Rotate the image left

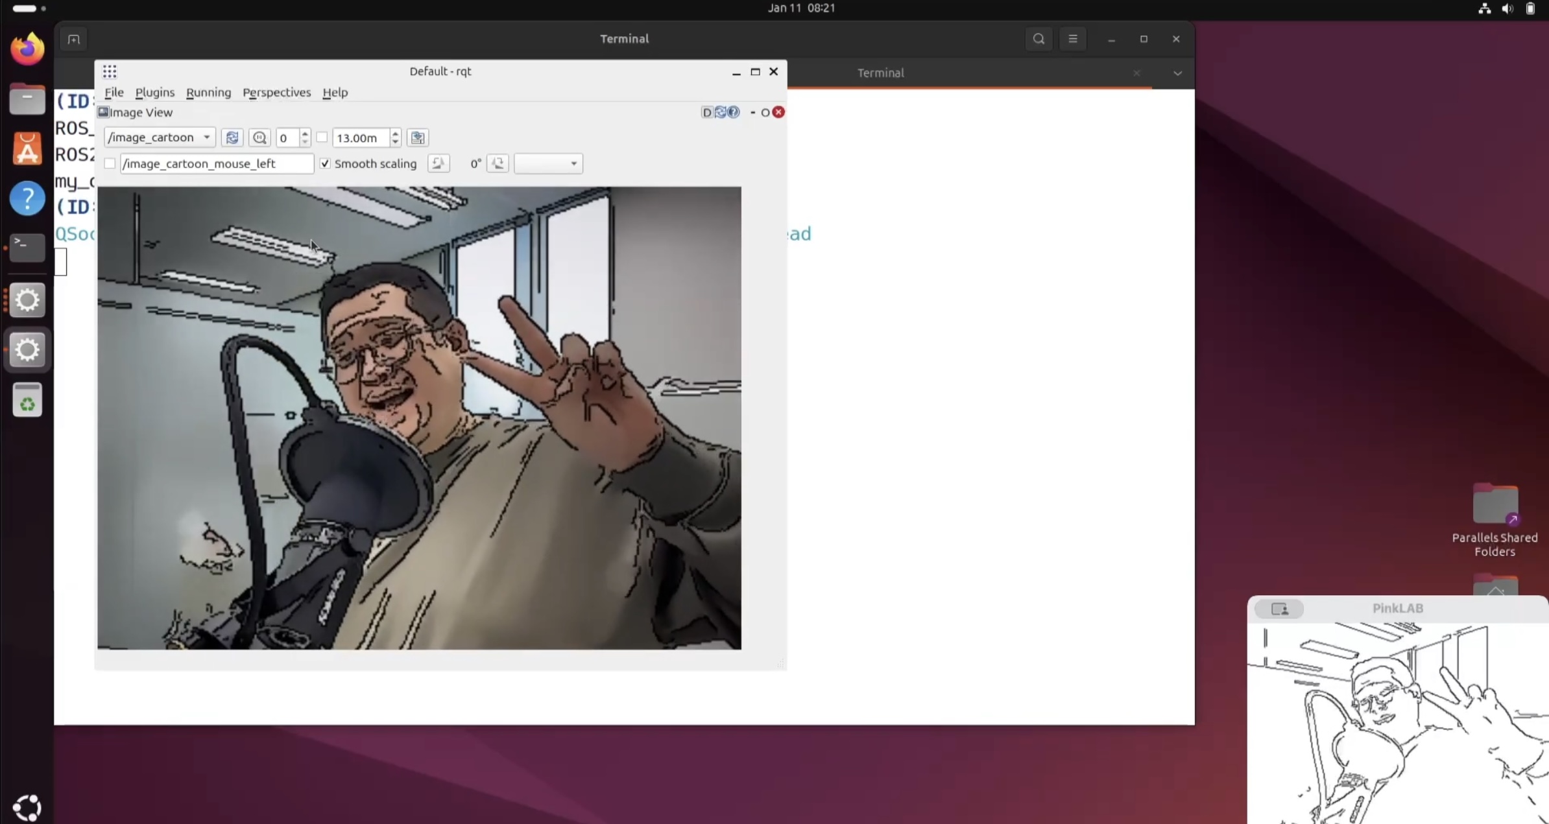(438, 163)
